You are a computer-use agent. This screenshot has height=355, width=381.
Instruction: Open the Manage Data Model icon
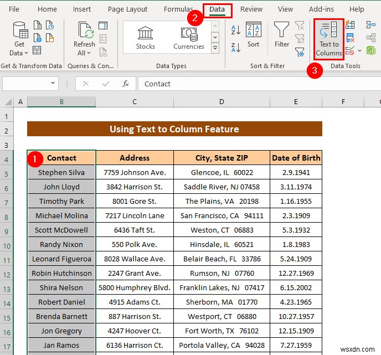tap(371, 50)
